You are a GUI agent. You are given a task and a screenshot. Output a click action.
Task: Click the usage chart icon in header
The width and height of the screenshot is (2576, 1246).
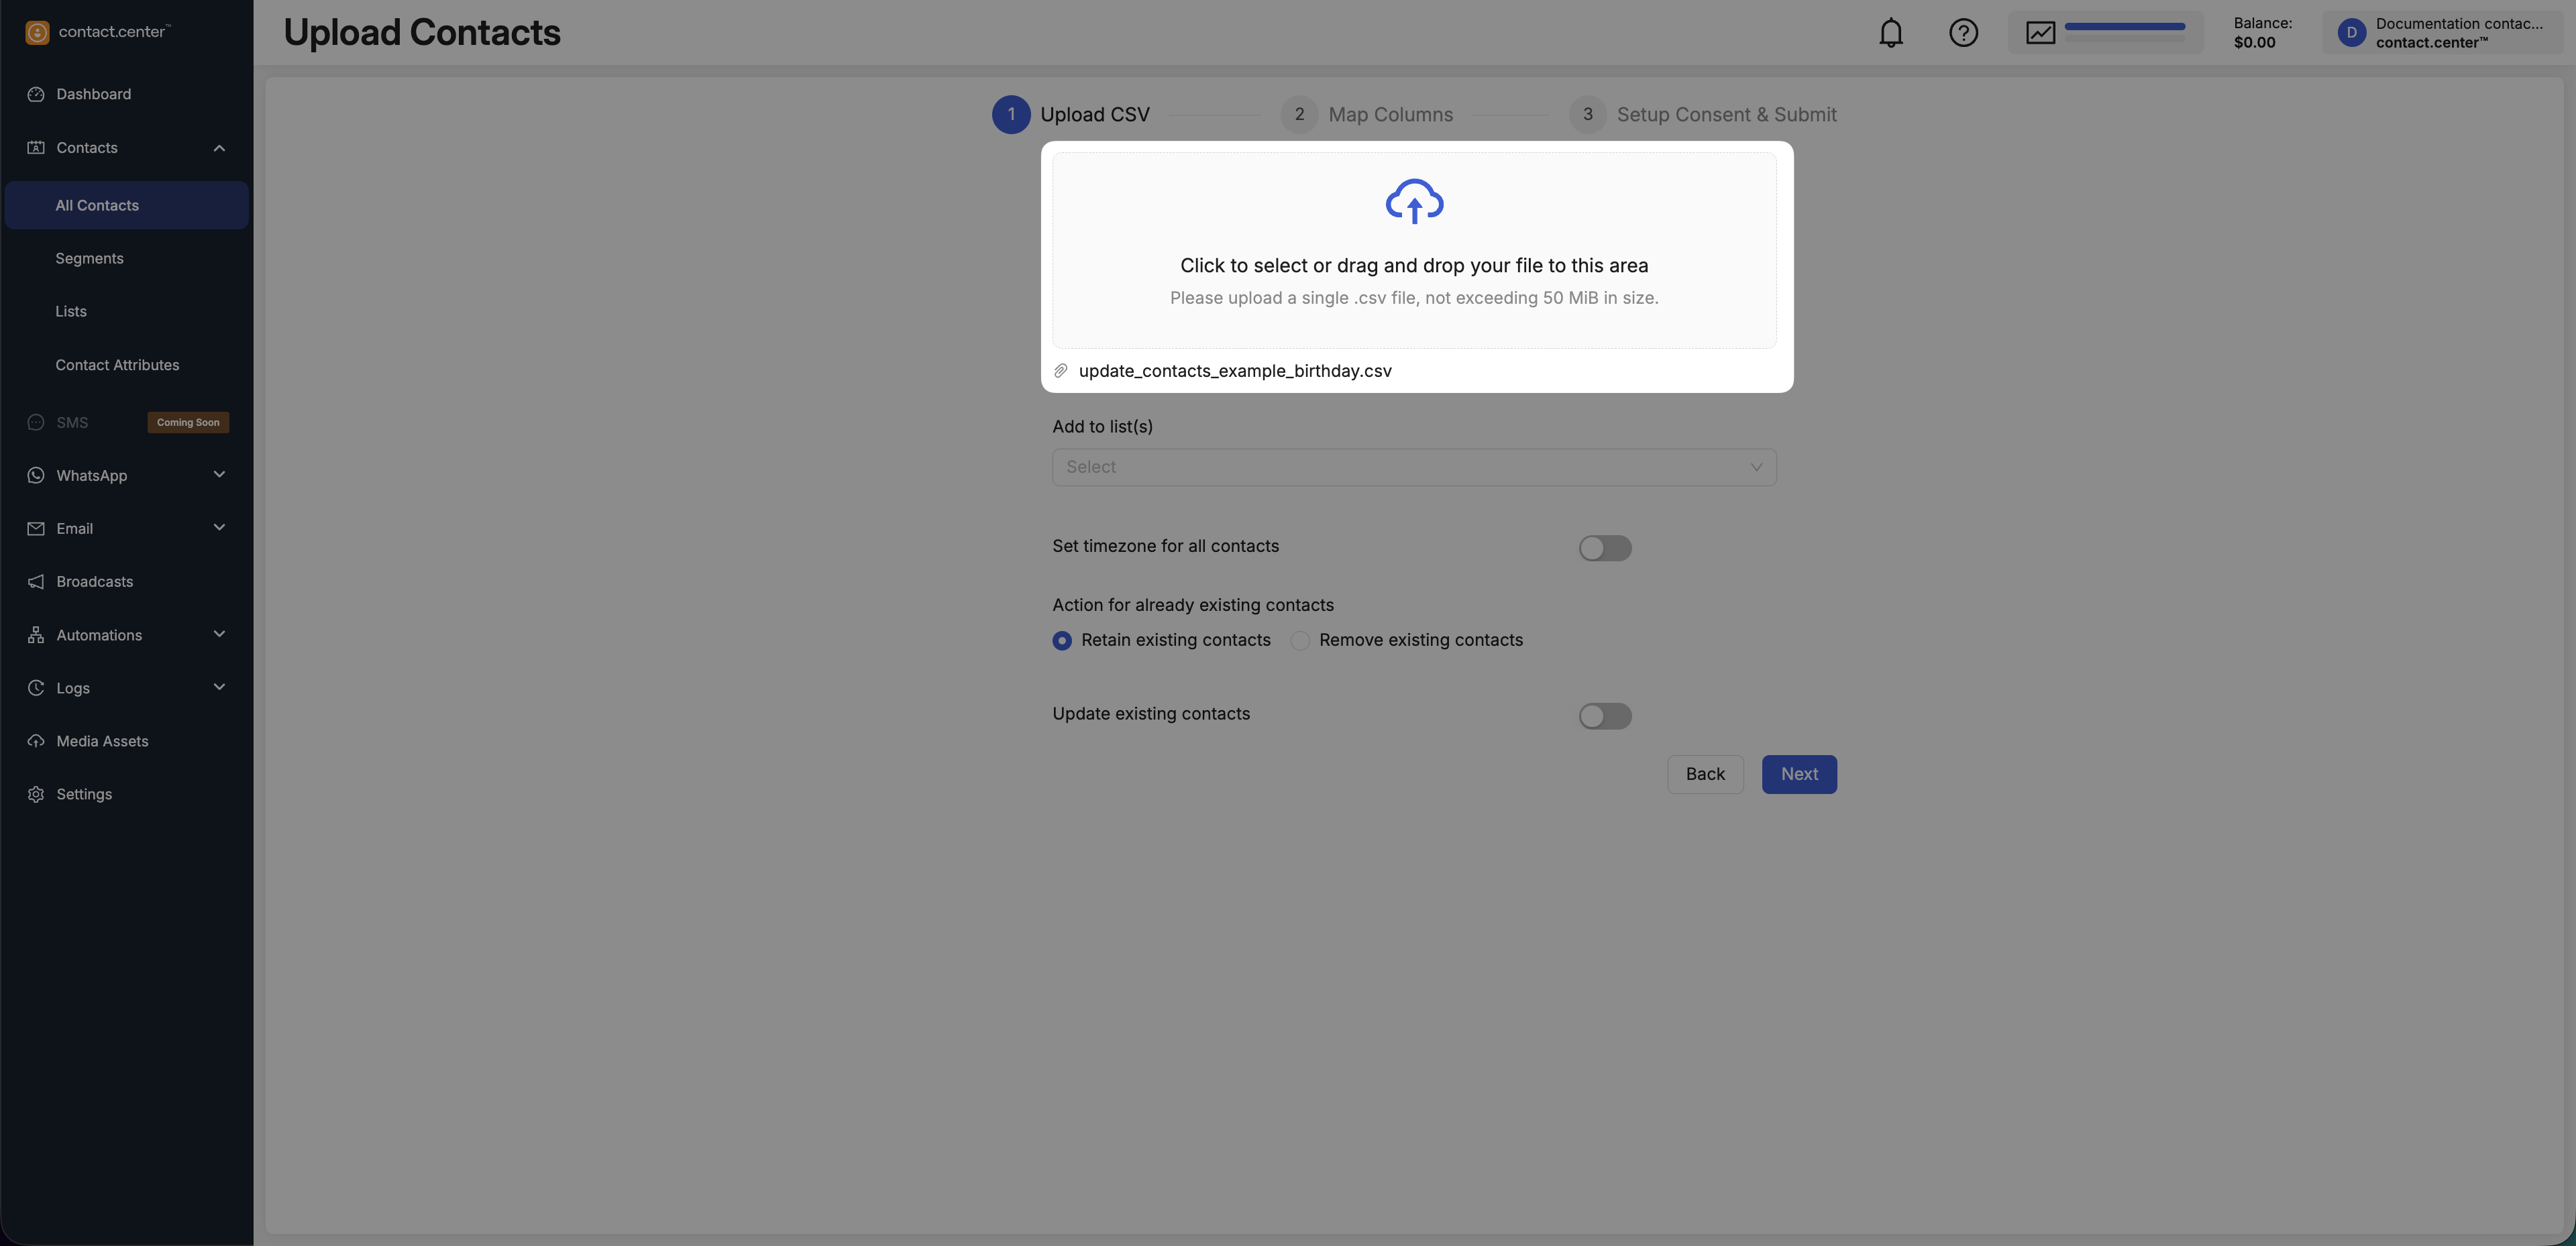pos(2040,33)
